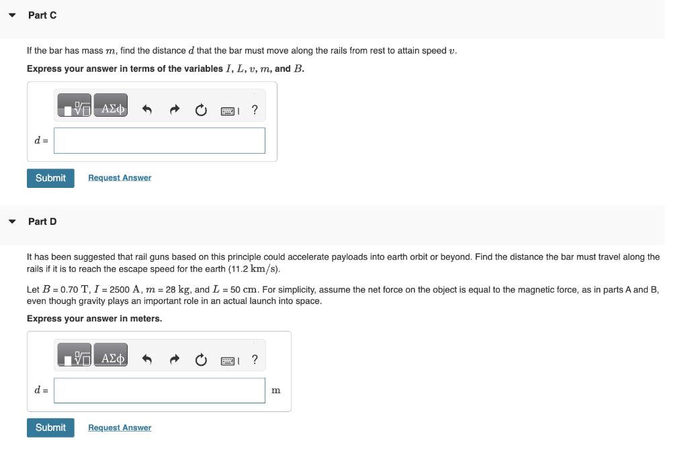
Task: Open Request Answer link under Part C
Action: pyautogui.click(x=120, y=177)
